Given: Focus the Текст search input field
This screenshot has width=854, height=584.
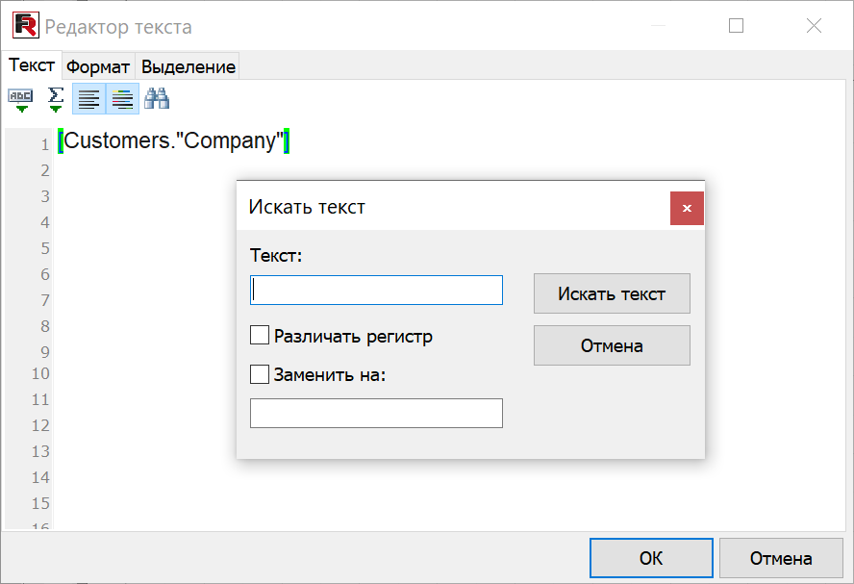Looking at the screenshot, I should [376, 291].
